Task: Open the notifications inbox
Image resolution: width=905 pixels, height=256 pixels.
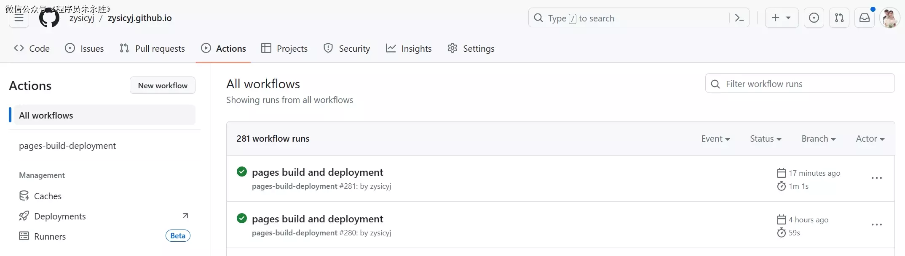Action: (x=864, y=18)
